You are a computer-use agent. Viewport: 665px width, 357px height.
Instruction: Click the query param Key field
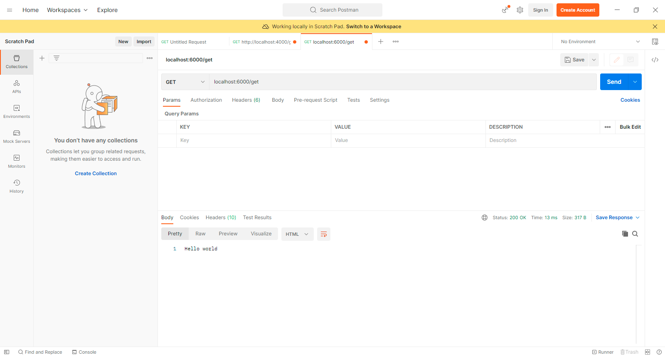[254, 140]
